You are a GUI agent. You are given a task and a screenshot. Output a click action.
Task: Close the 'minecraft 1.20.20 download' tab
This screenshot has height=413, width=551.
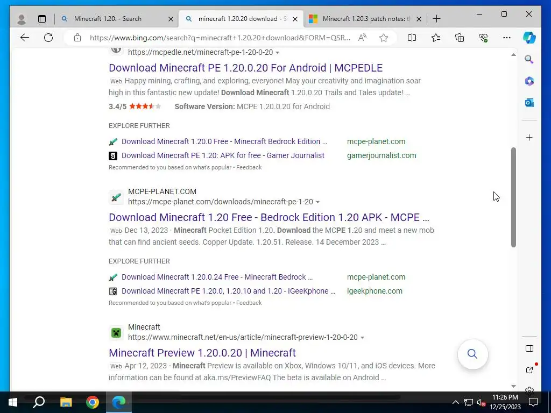pos(295,19)
